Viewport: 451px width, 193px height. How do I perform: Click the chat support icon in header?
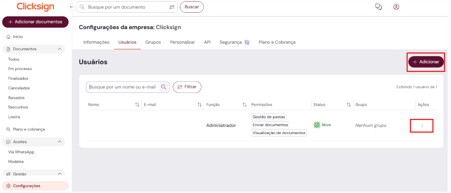click(378, 7)
